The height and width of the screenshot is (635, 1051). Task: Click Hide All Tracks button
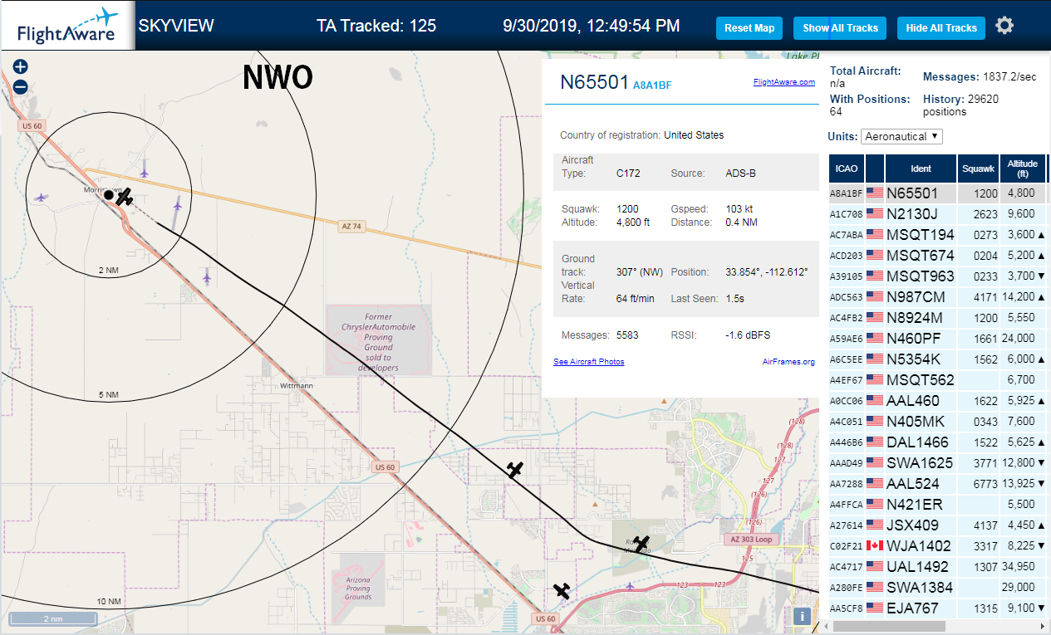pos(941,28)
